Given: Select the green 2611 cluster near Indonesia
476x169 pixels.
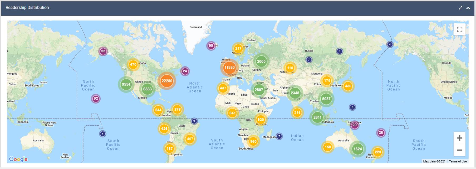Looking at the screenshot, I should 317,117.
